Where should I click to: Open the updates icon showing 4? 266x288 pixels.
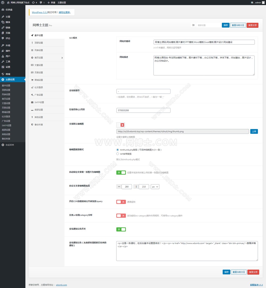pos(34,3)
